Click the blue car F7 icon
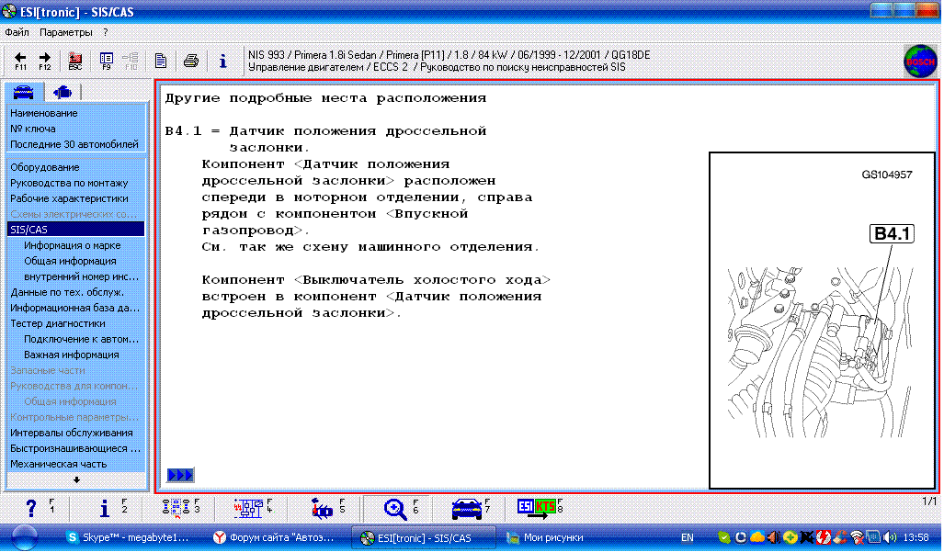This screenshot has width=944, height=552. click(467, 509)
